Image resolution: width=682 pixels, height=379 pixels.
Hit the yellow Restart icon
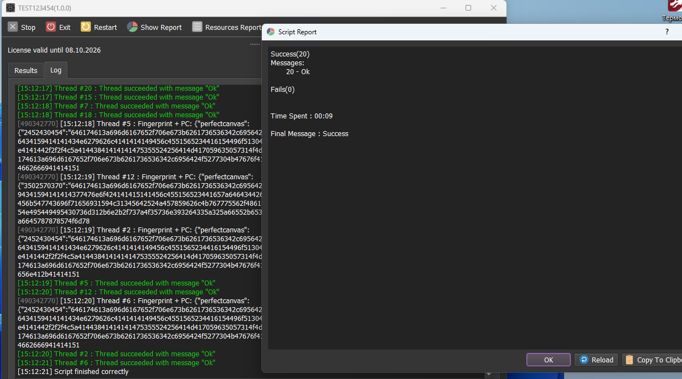pyautogui.click(x=86, y=27)
